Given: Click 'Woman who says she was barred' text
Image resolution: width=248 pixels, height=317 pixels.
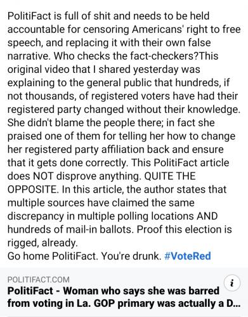Looking at the screenshot, I should pyautogui.click(x=141, y=291).
